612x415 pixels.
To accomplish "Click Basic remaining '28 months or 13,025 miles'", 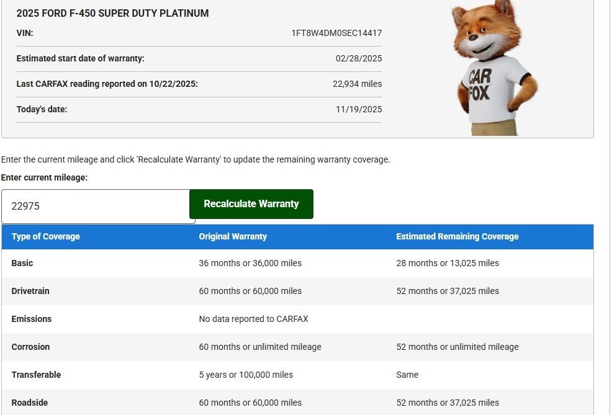I will [x=448, y=263].
